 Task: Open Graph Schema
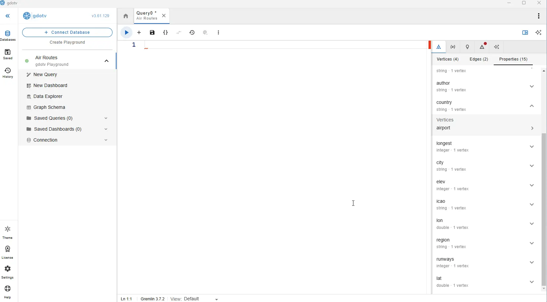click(67, 108)
